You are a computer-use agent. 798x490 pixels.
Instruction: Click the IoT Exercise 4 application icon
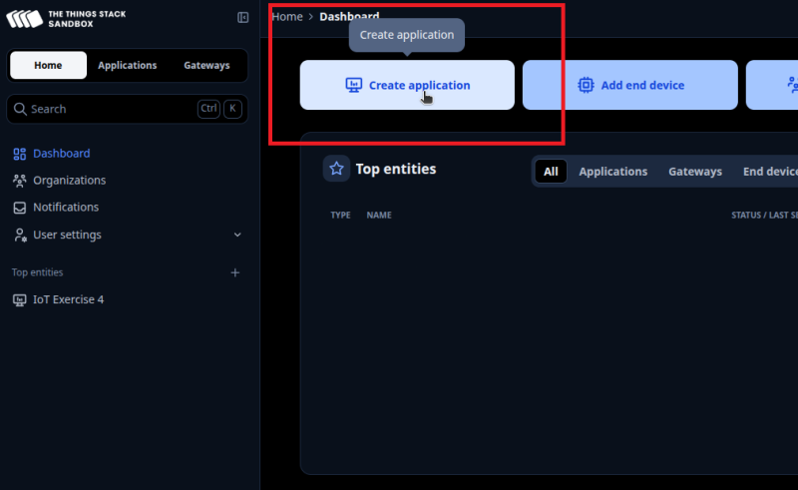[19, 300]
